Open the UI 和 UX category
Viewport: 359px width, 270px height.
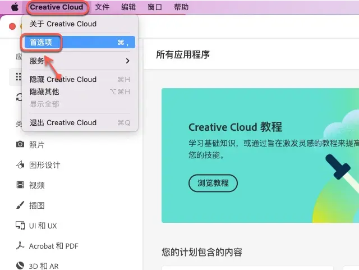tap(43, 226)
